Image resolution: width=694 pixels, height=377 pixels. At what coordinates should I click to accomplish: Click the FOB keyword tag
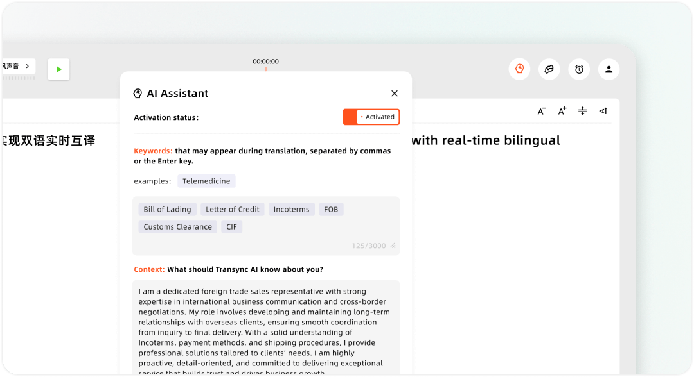(x=331, y=209)
